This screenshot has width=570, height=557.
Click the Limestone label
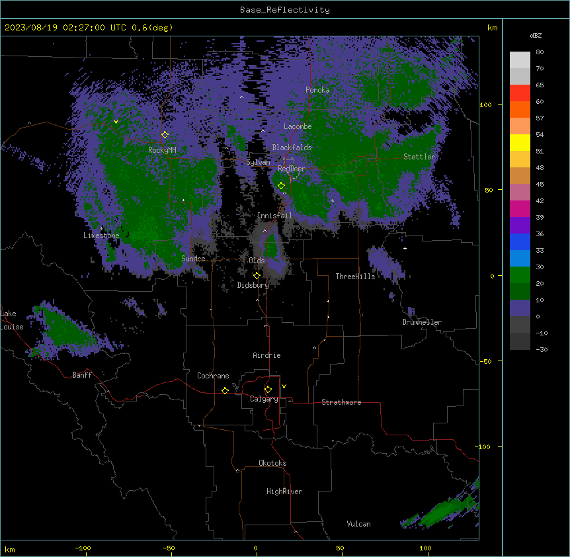101,236
